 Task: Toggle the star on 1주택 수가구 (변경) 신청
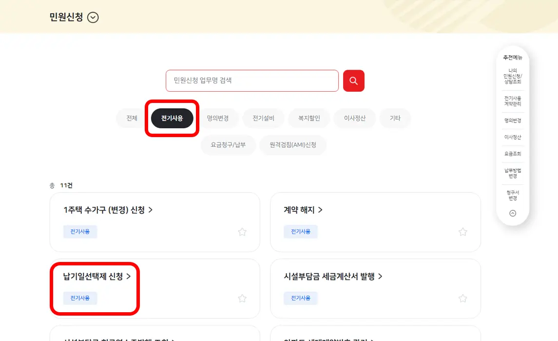click(x=242, y=232)
